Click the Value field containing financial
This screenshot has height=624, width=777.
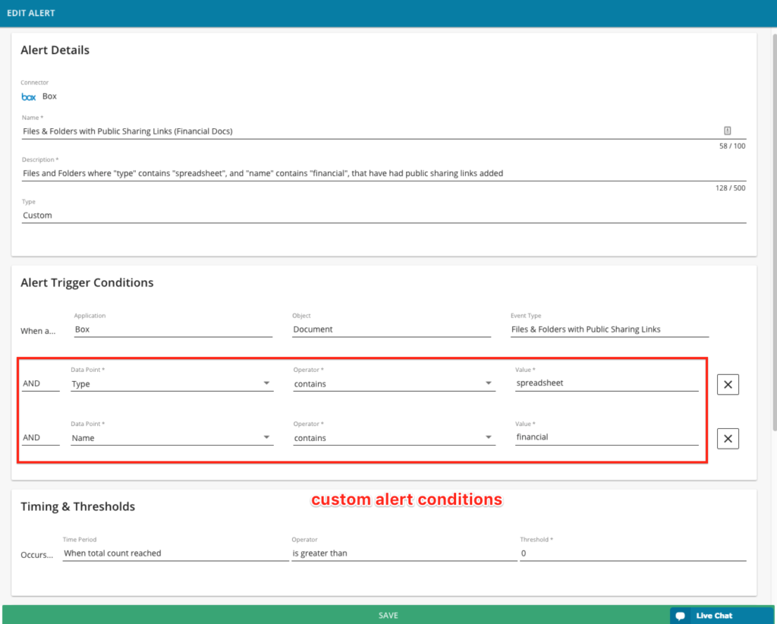(x=606, y=437)
